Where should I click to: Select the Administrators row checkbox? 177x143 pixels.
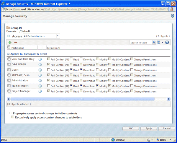click(9, 80)
